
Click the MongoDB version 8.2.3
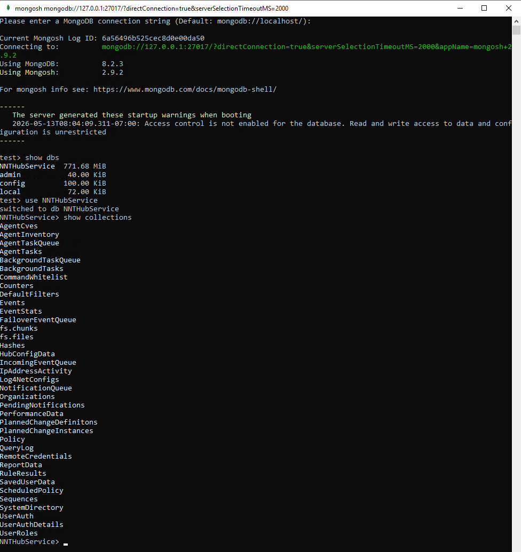point(113,63)
